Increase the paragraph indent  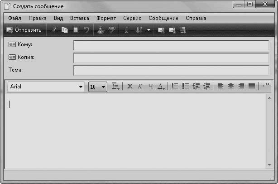click(x=207, y=86)
